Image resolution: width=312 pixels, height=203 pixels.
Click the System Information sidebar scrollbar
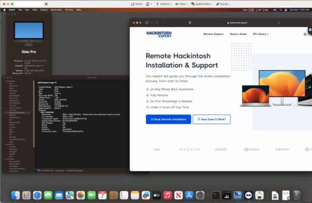pyautogui.click(x=34, y=113)
